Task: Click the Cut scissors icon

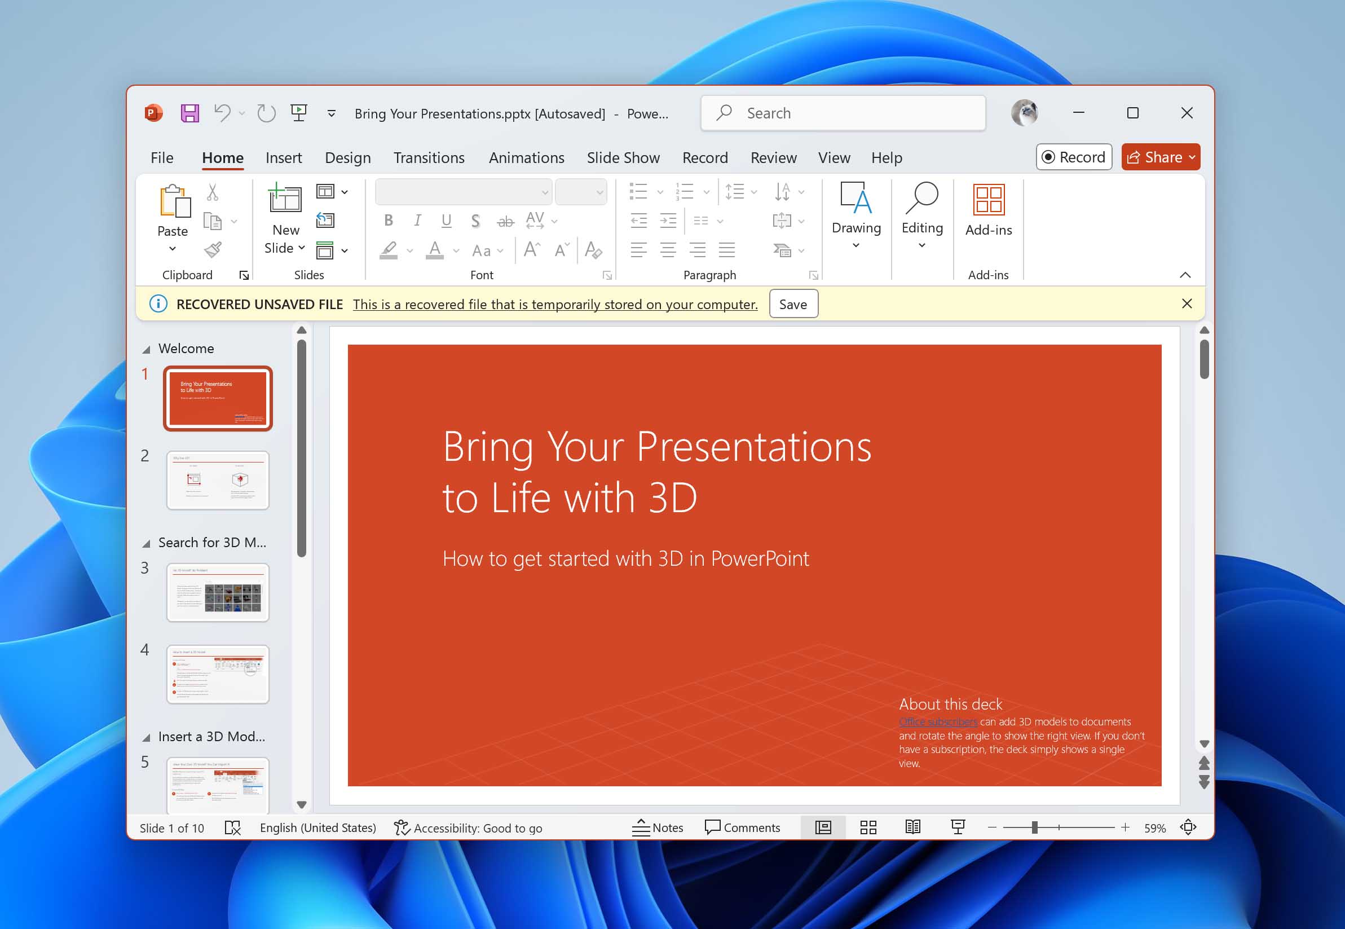Action: click(213, 192)
